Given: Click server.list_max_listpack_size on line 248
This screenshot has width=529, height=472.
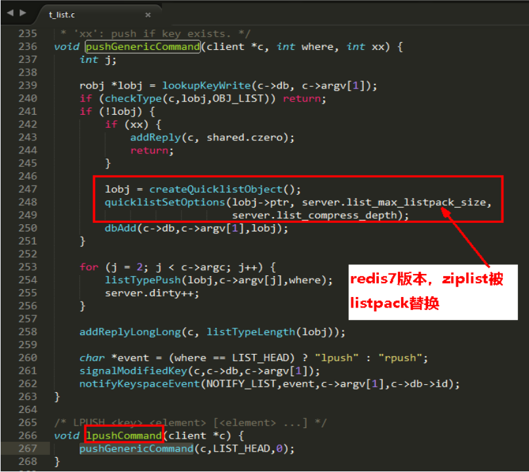Looking at the screenshot, I should click(x=394, y=203).
